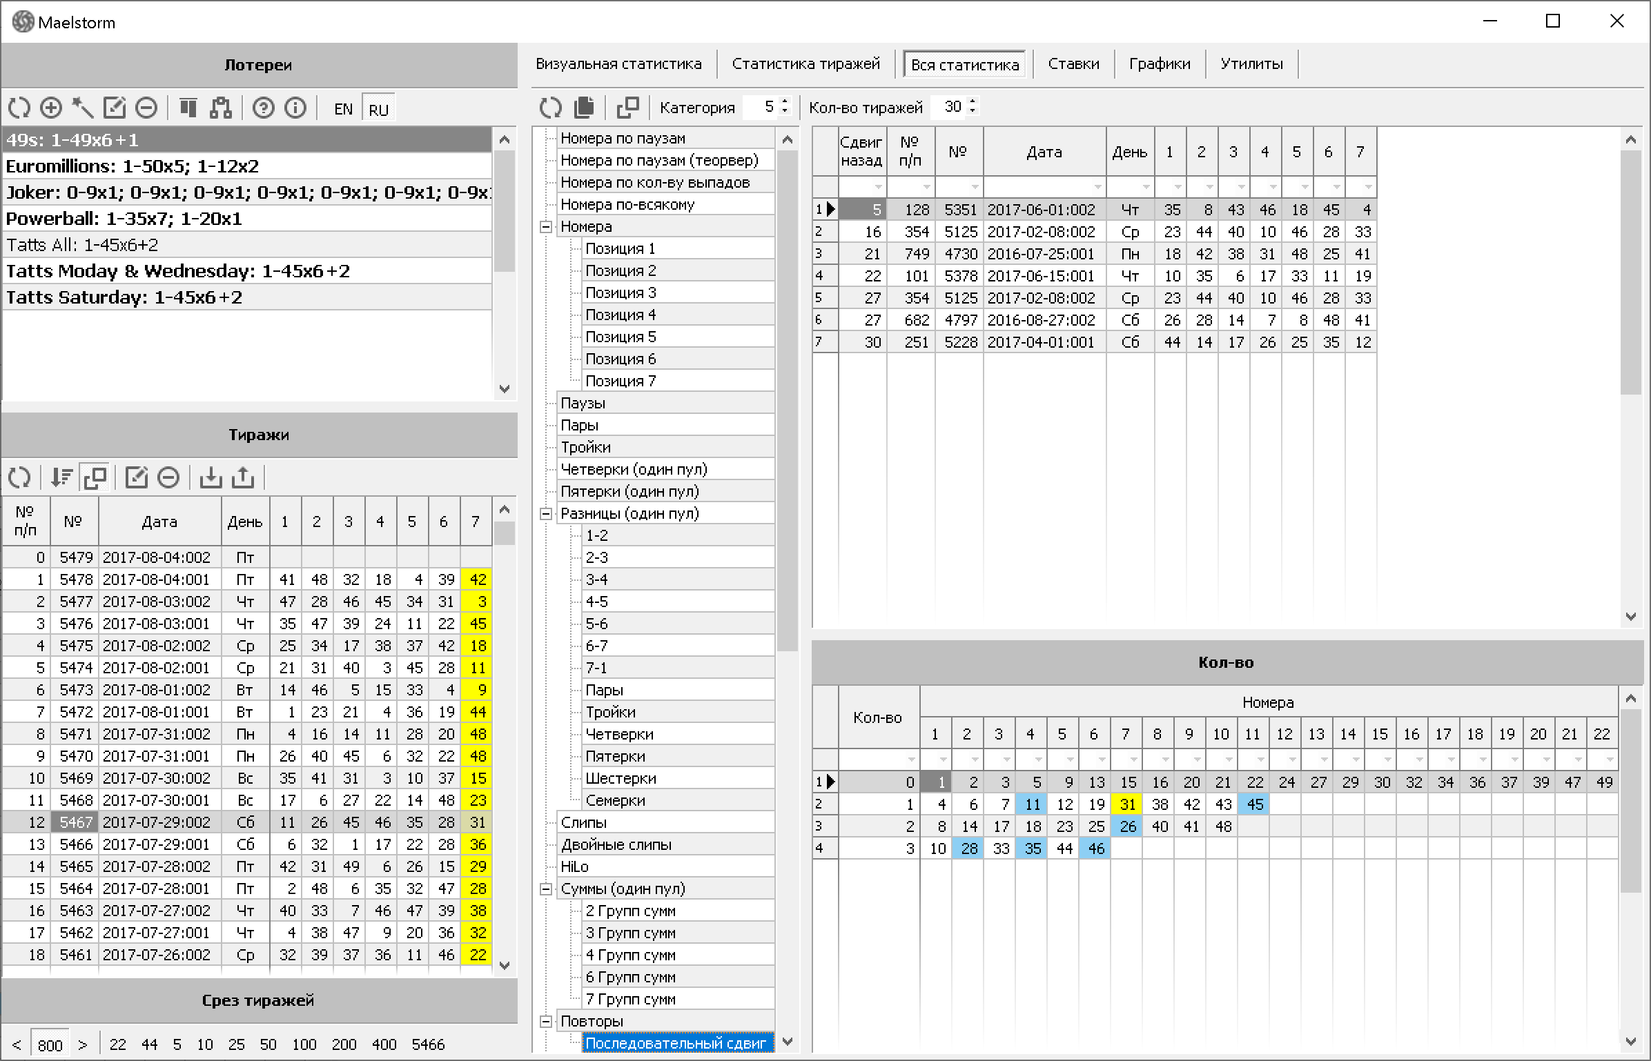
Task: Export draws with the upload arrow icon
Action: [x=243, y=477]
